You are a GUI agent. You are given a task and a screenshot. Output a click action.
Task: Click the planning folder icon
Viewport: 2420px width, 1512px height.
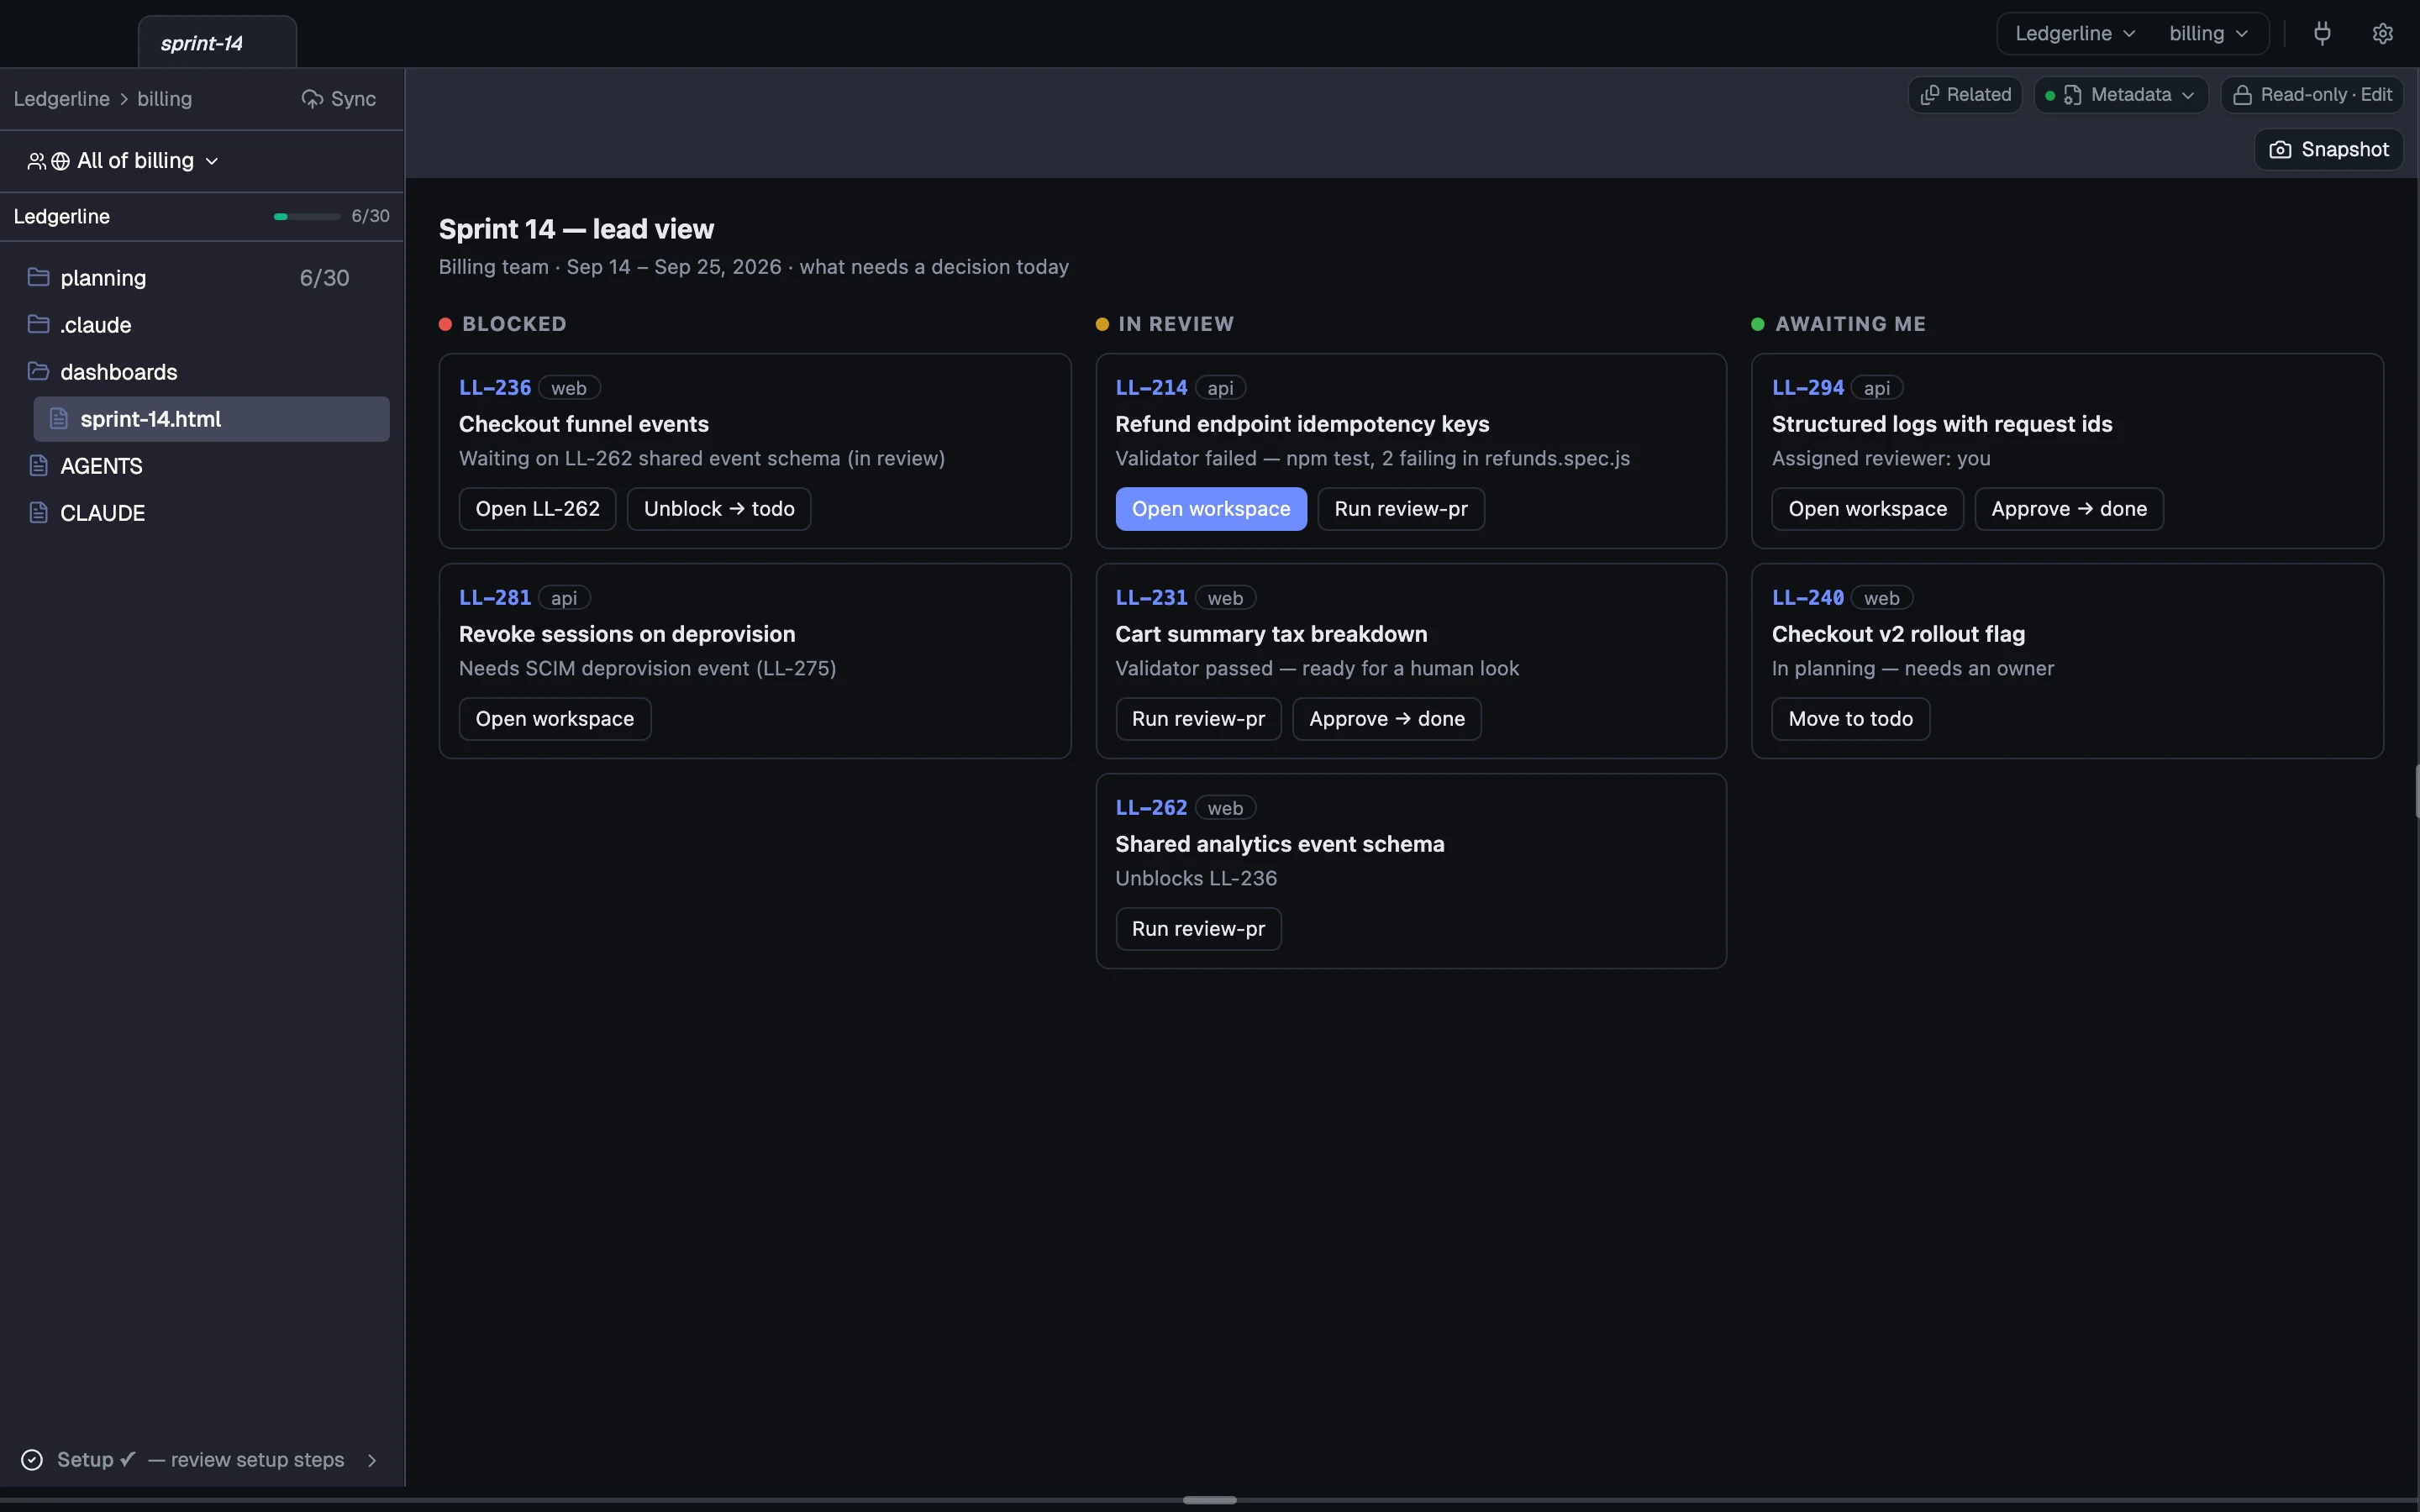tap(39, 277)
